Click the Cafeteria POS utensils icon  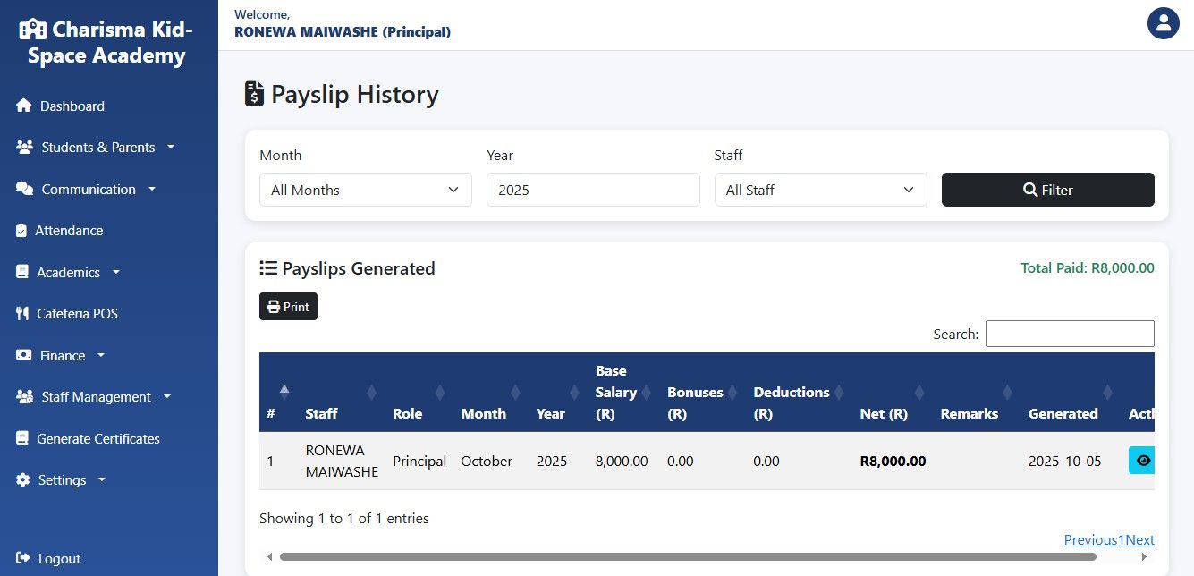click(x=22, y=314)
